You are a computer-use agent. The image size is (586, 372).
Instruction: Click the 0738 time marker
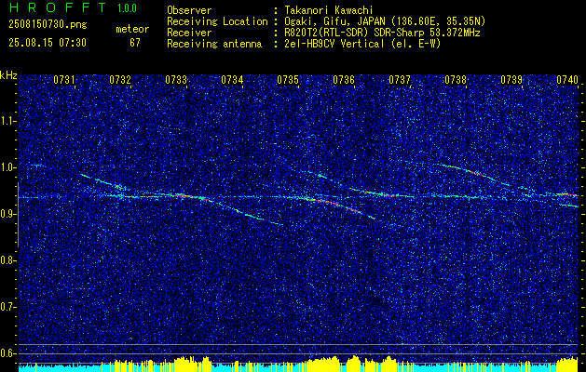[x=456, y=79]
